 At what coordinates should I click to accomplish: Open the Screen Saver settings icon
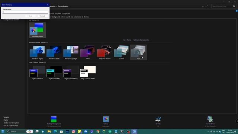coord(210,119)
